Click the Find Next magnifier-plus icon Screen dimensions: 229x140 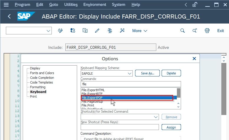click(195, 31)
